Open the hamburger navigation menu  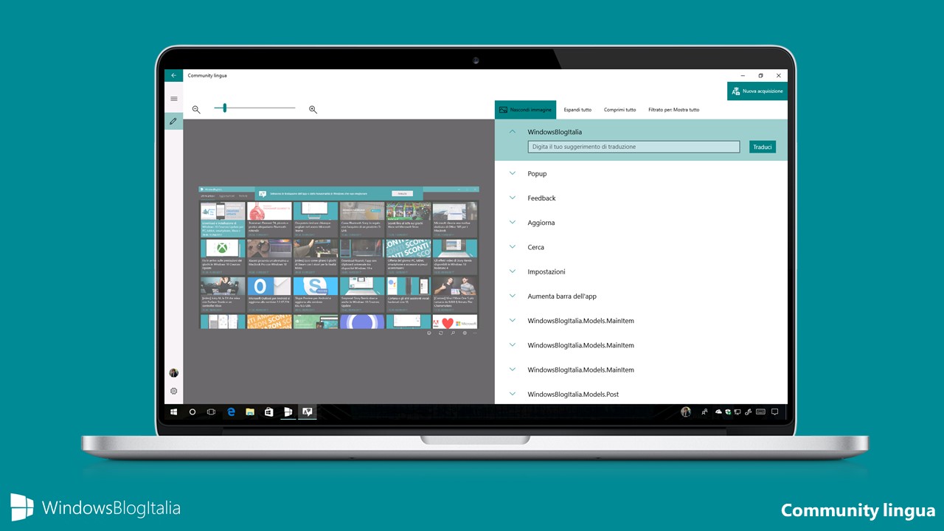[173, 98]
